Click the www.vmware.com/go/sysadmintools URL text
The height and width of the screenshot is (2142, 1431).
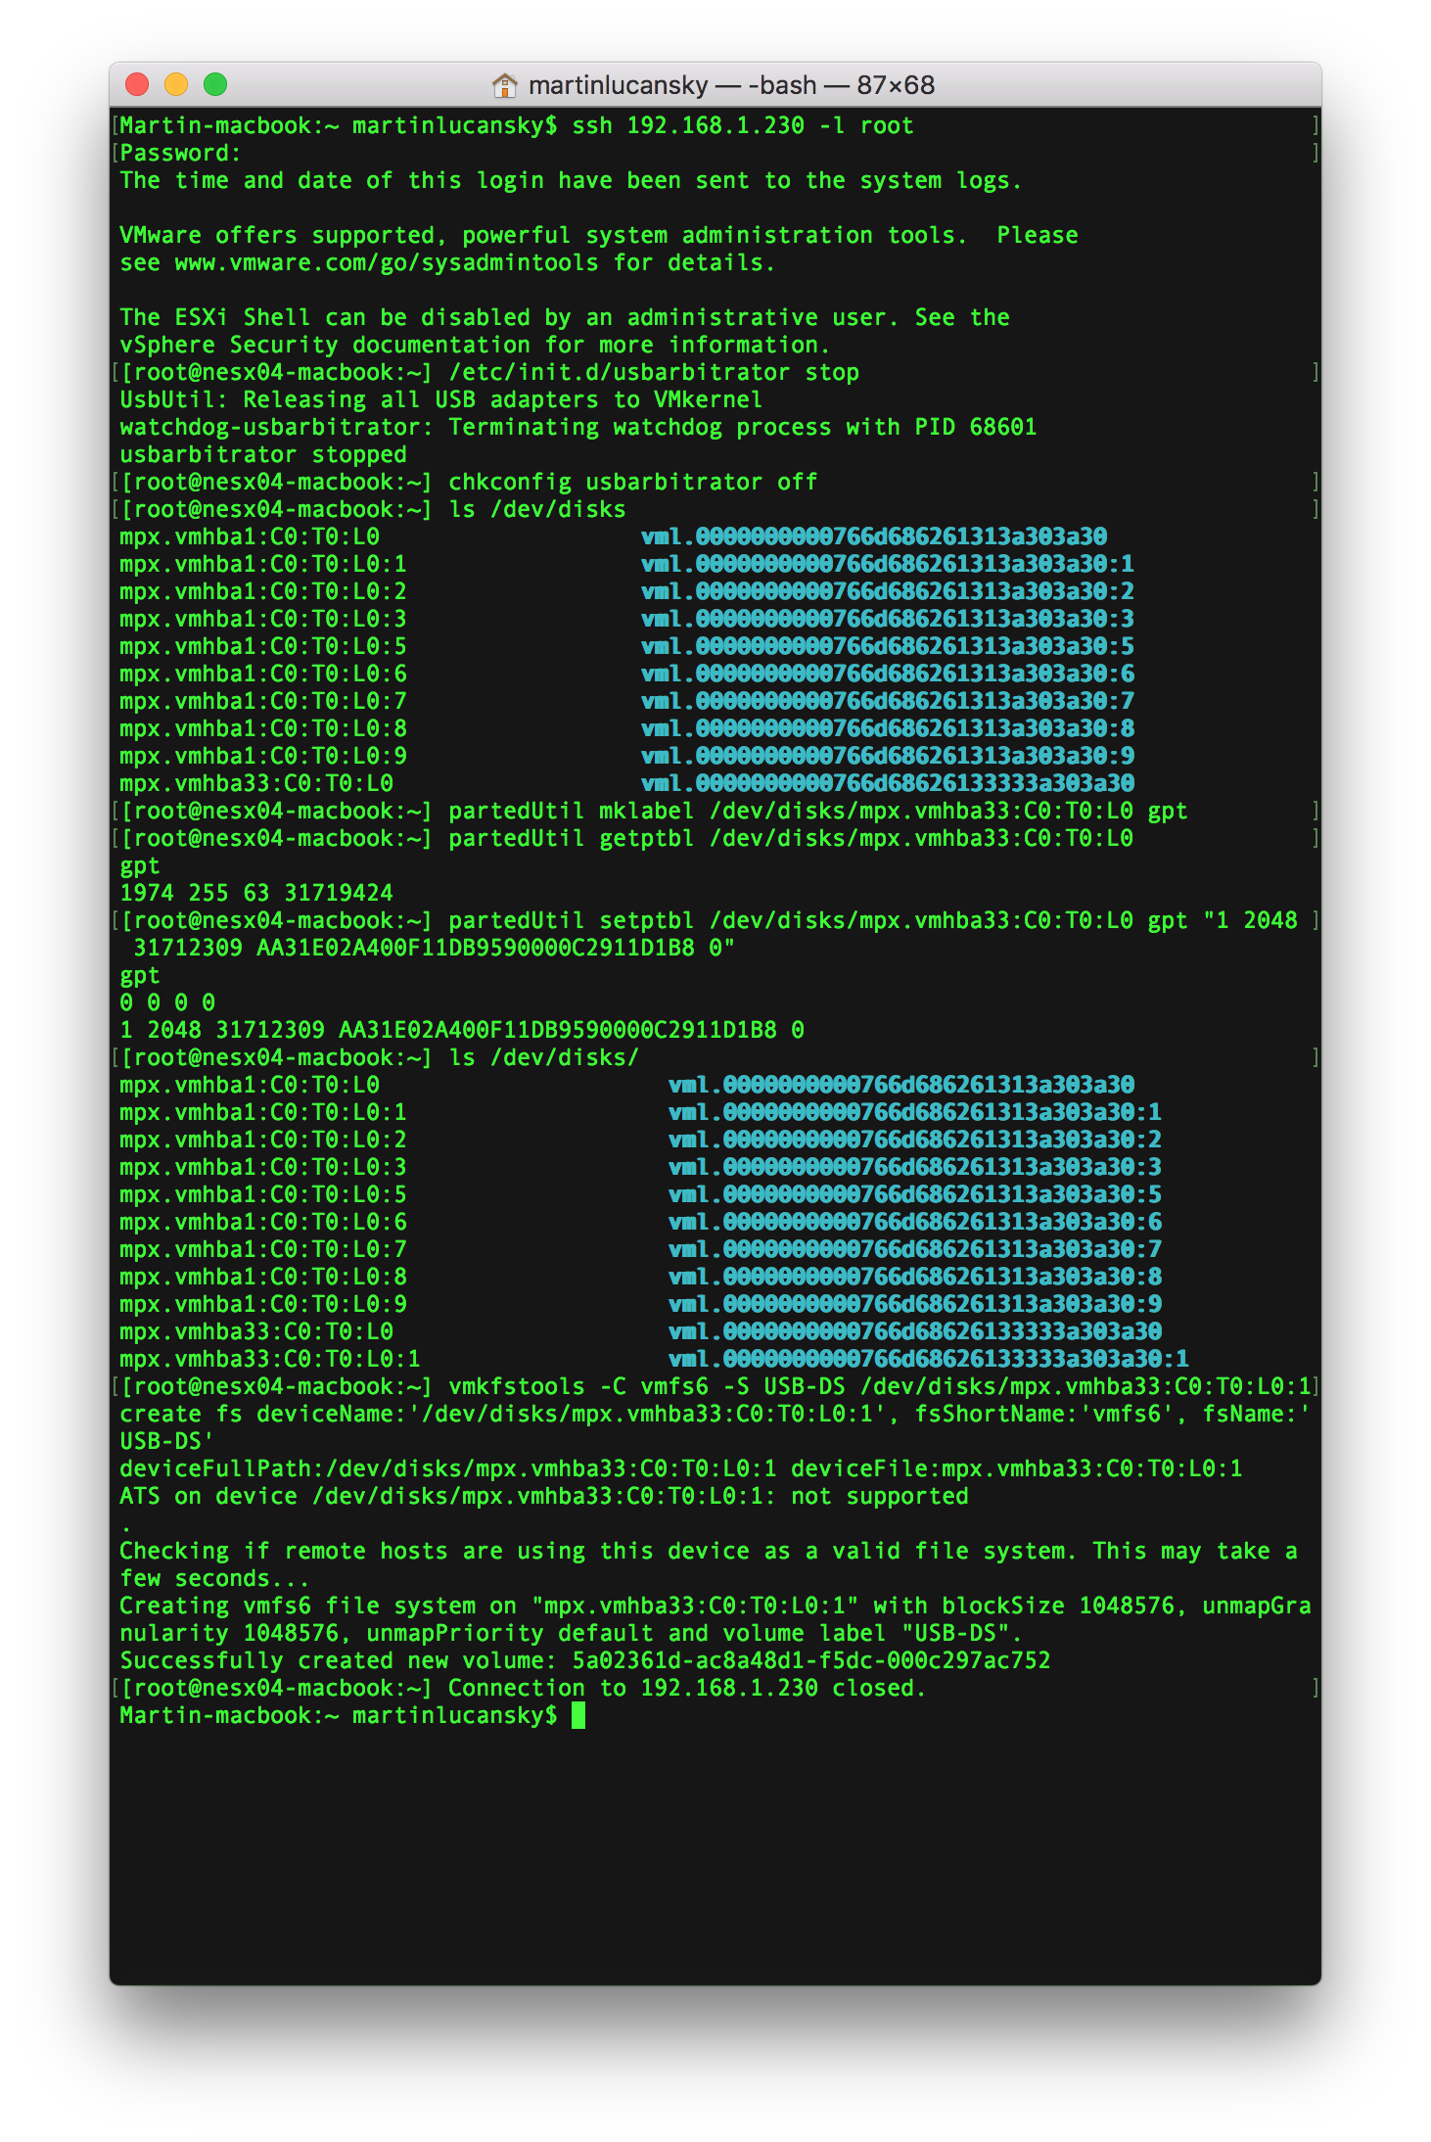pyautogui.click(x=387, y=262)
